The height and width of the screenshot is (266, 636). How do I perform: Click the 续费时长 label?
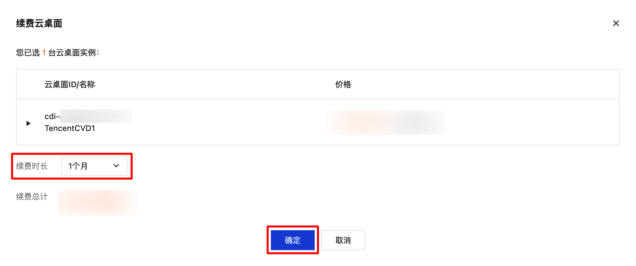32,166
